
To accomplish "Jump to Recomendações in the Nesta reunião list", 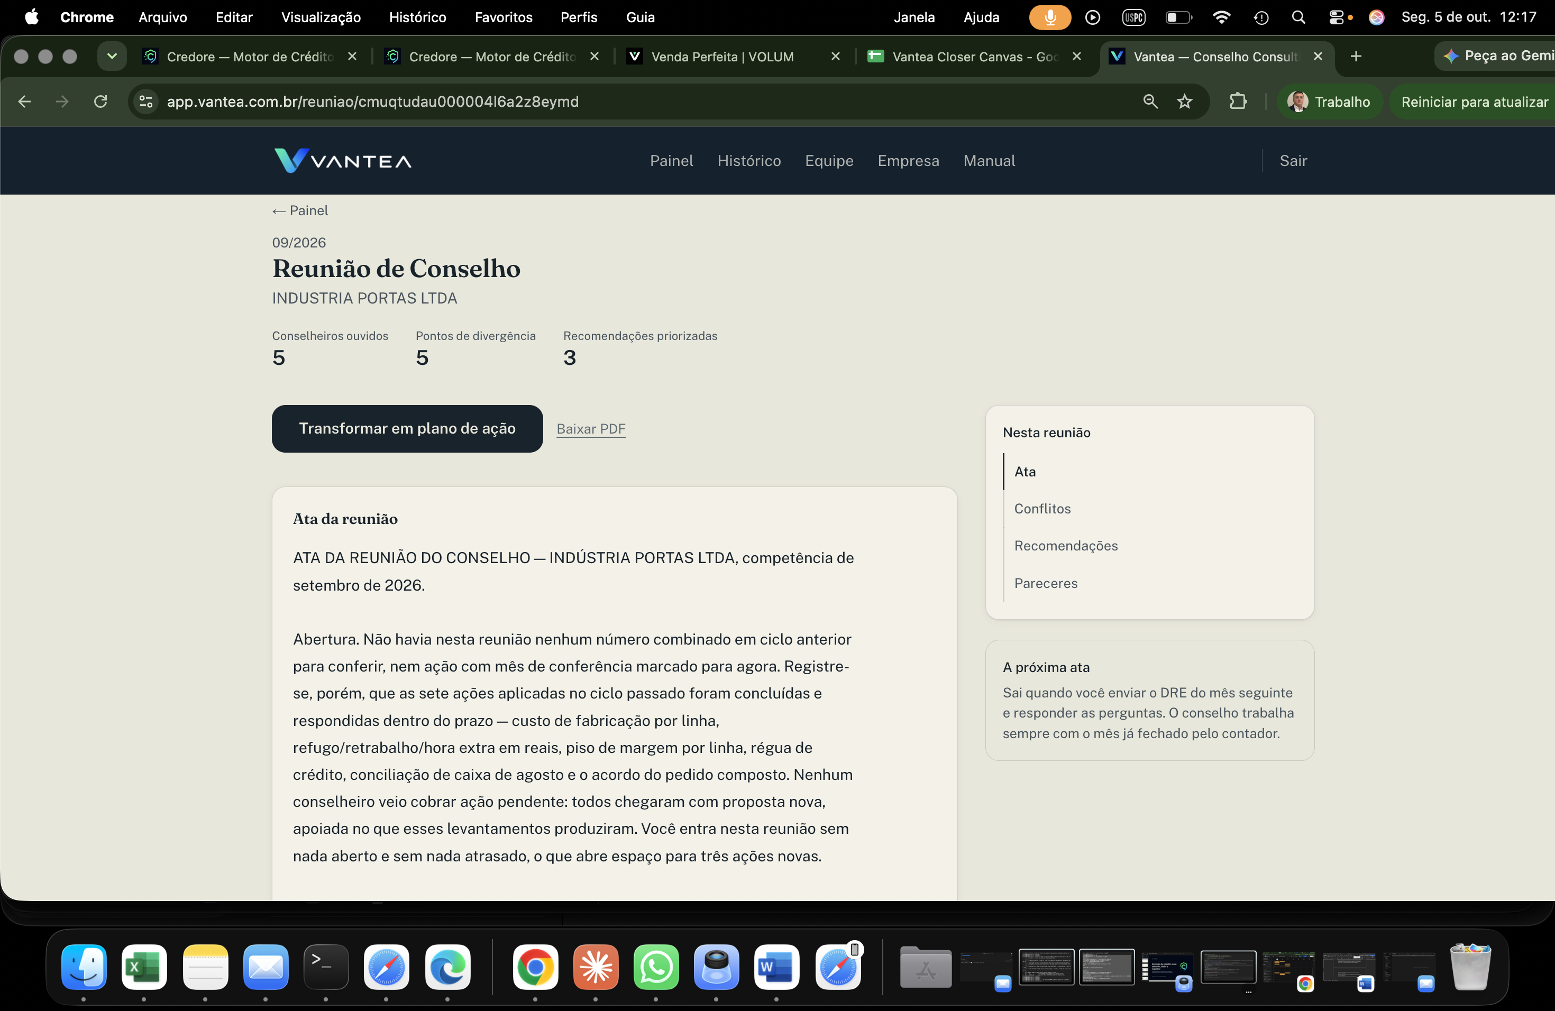I will coord(1066,545).
